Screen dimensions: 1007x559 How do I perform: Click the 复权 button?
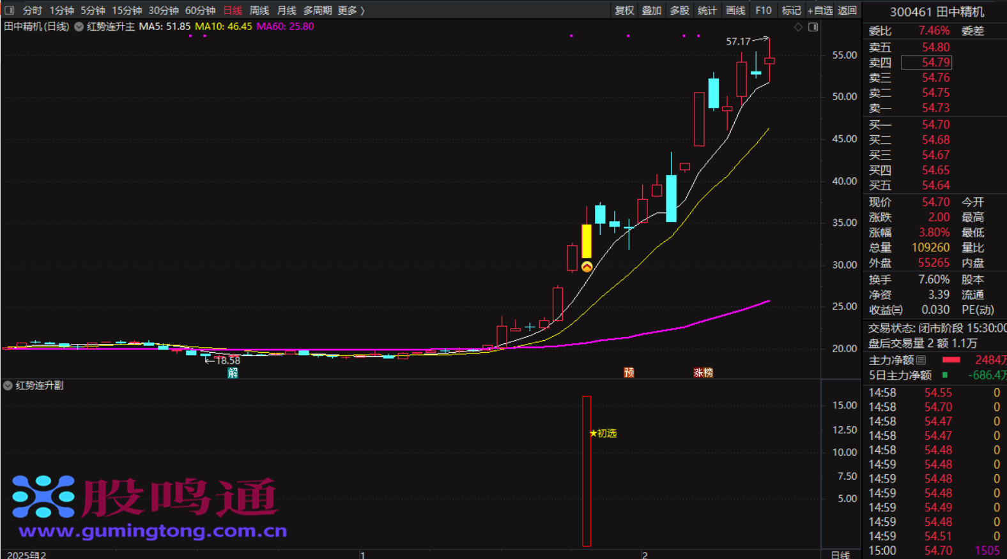pyautogui.click(x=624, y=10)
